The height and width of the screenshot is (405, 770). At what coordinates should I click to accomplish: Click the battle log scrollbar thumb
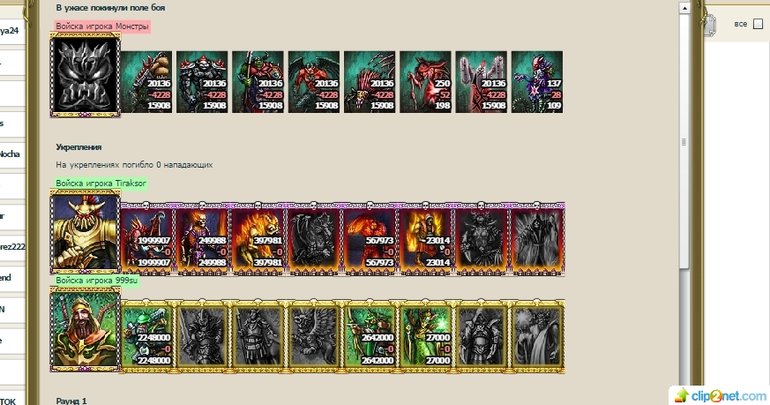684,141
